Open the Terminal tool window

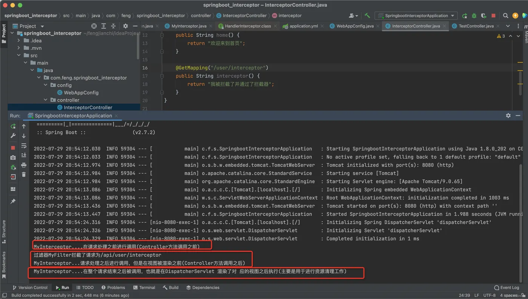pos(144,287)
